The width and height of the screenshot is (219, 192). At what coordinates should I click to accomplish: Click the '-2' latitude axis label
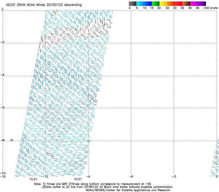2,42
